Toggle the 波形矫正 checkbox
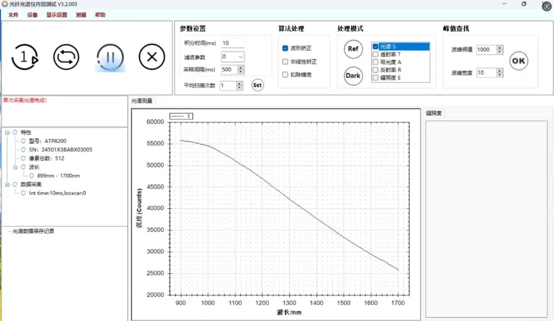 pyautogui.click(x=285, y=48)
